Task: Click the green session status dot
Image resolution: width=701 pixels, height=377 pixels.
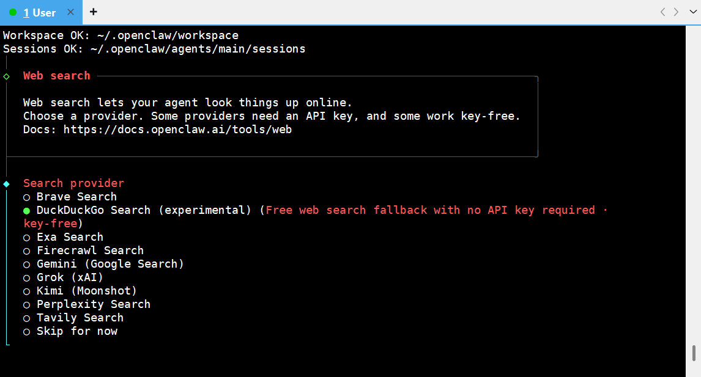Action: pyautogui.click(x=13, y=12)
